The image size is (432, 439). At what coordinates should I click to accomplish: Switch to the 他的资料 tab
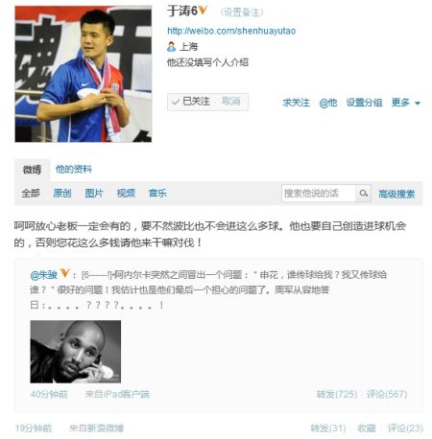(x=74, y=169)
